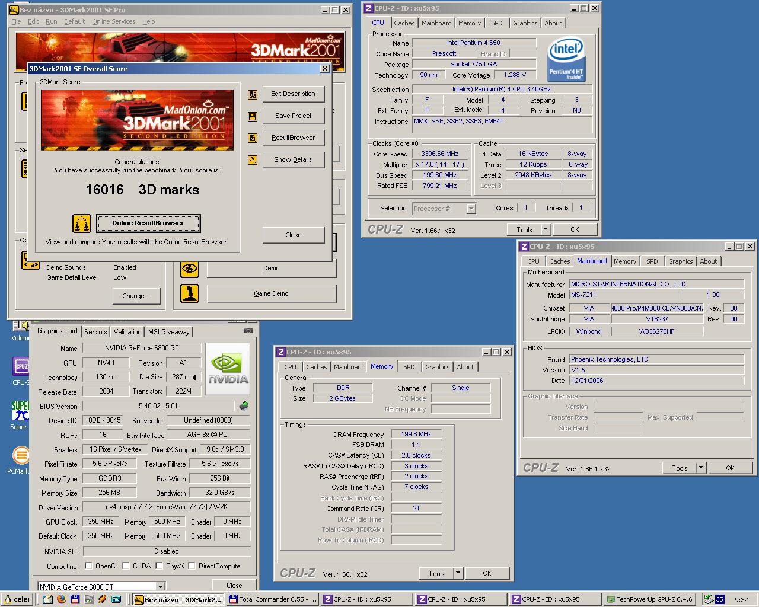Open SPD tab in Mainboard CPU-Z window
The width and height of the screenshot is (759, 607).
point(652,261)
